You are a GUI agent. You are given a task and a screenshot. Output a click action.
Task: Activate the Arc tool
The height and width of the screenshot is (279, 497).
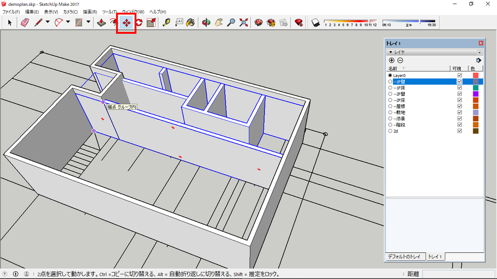click(x=59, y=22)
